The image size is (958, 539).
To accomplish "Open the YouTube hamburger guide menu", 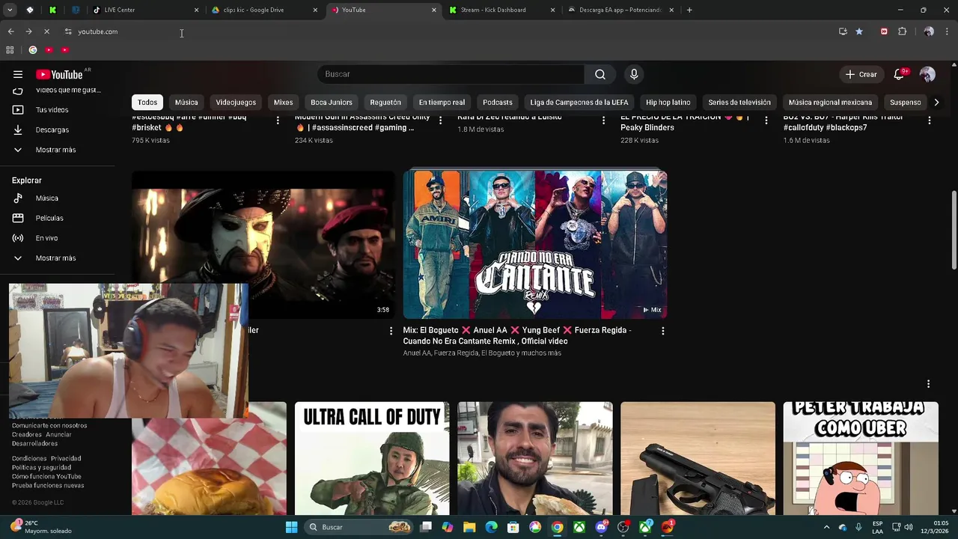I will pos(18,74).
